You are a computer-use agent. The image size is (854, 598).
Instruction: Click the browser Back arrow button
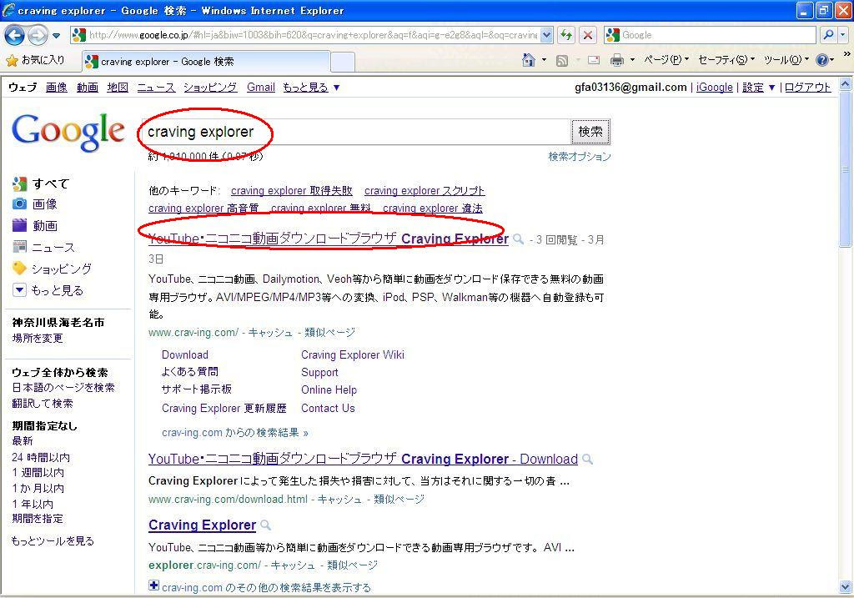15,35
